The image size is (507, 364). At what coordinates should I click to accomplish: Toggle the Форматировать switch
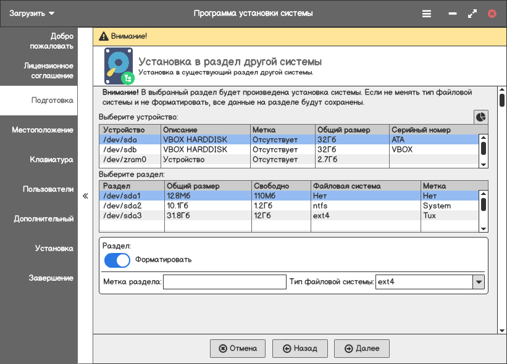117,260
